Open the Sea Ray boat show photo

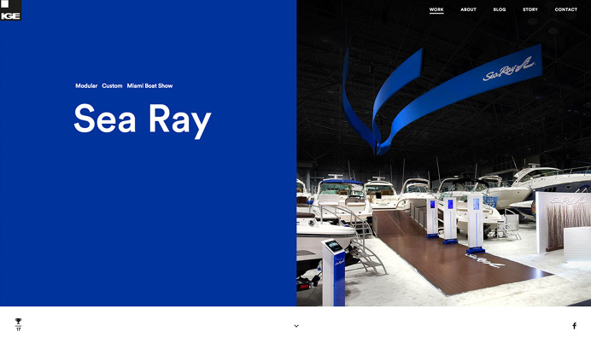click(x=443, y=153)
